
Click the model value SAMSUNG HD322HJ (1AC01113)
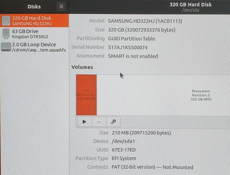click(x=145, y=21)
